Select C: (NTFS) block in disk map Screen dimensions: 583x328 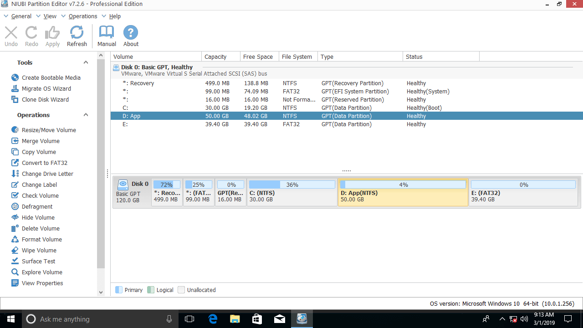tap(291, 193)
